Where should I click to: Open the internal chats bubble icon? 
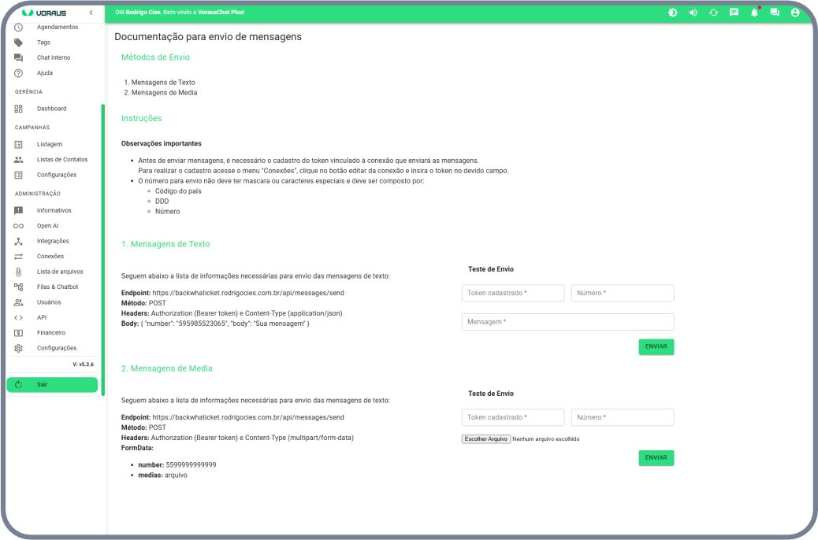775,13
